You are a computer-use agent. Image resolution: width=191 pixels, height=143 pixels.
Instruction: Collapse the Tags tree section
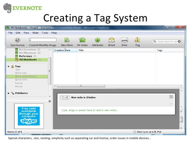[8, 67]
